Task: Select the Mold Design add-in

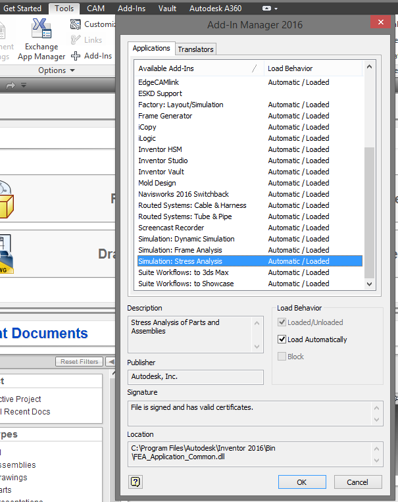Action: [x=250, y=183]
